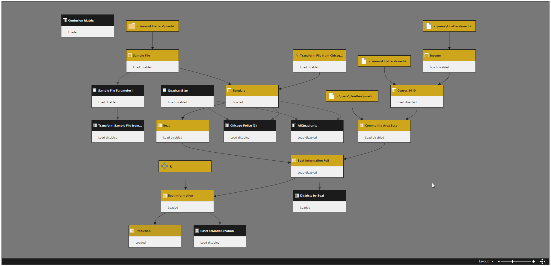Click Loaded status under Districts by Beat
Screen dimensions: 551x266
click(305, 207)
